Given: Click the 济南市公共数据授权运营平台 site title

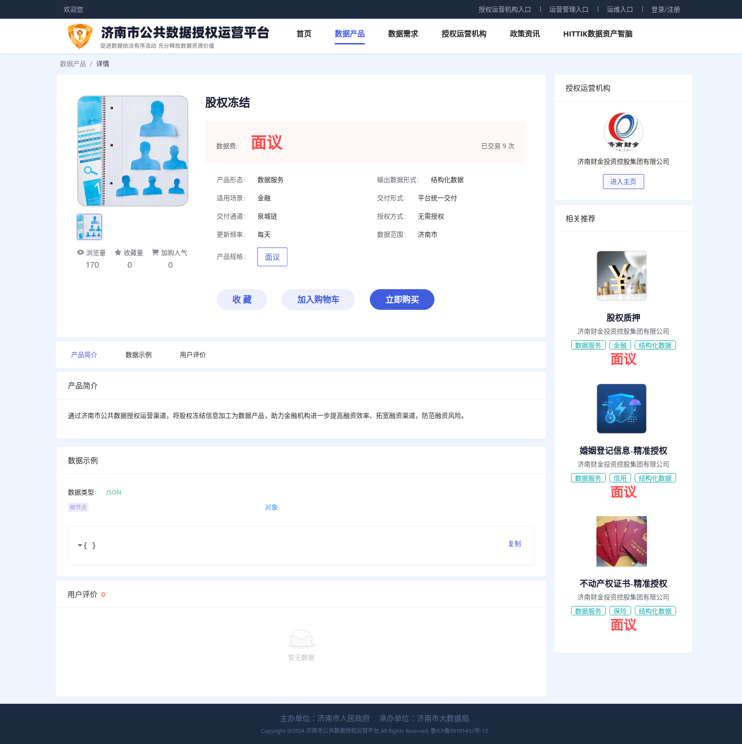Looking at the screenshot, I should 185,32.
